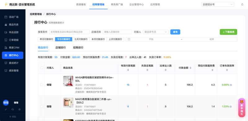248x121 pixels.
Task: Click the link chain icon under the avatar
Action: 6,109
